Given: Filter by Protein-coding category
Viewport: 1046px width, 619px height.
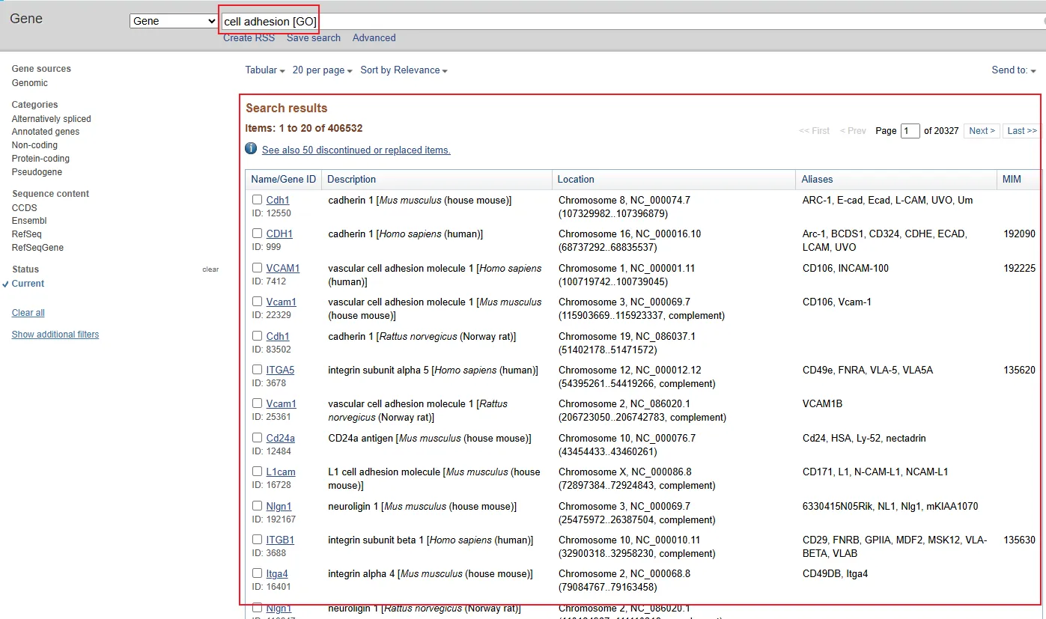Looking at the screenshot, I should pos(40,159).
